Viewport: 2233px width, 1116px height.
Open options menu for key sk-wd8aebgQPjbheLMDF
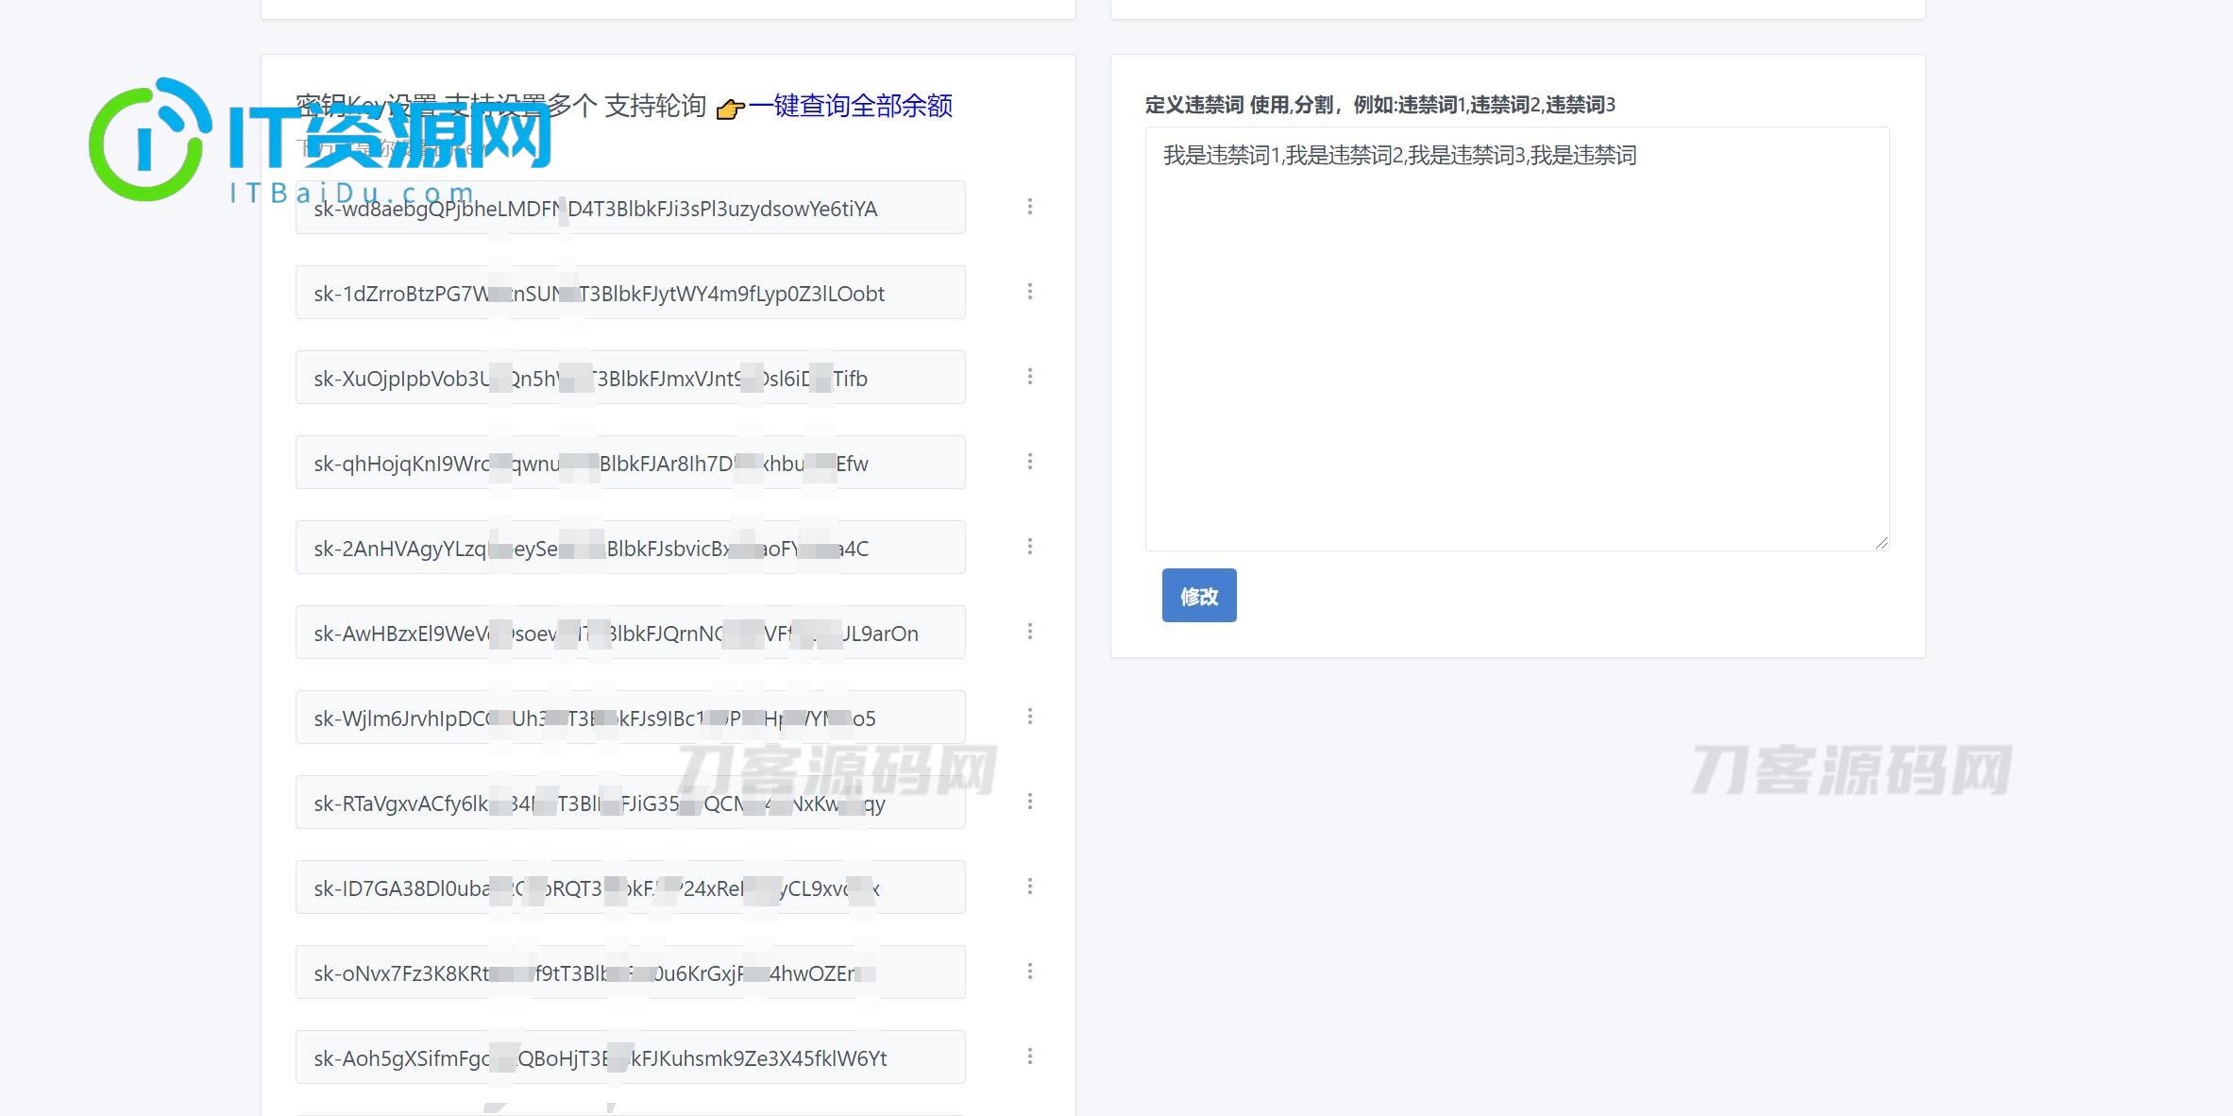(1029, 207)
